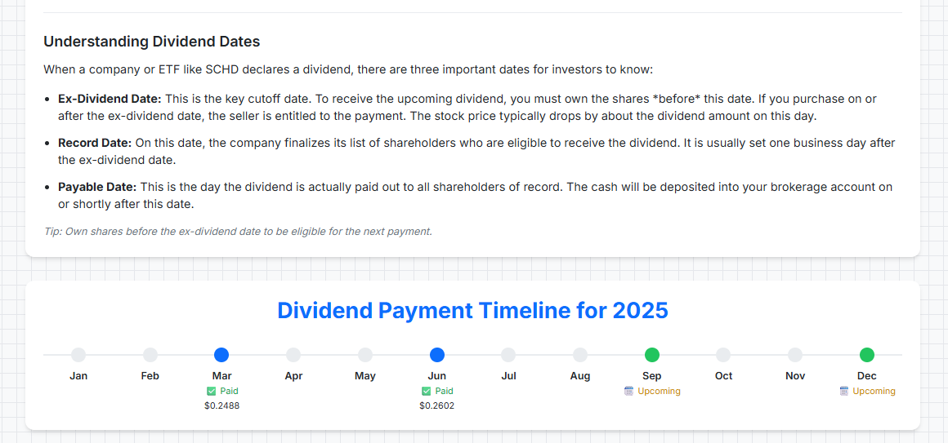Click the Oct month label
This screenshot has height=443, width=948.
[724, 376]
